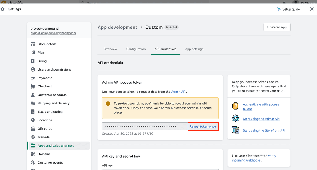Open Apps and sales channels settings
Image resolution: width=317 pixels, height=170 pixels.
point(59,146)
